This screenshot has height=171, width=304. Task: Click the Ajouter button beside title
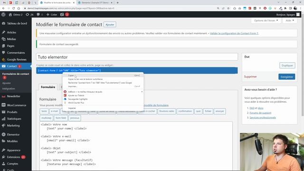[x=110, y=25]
